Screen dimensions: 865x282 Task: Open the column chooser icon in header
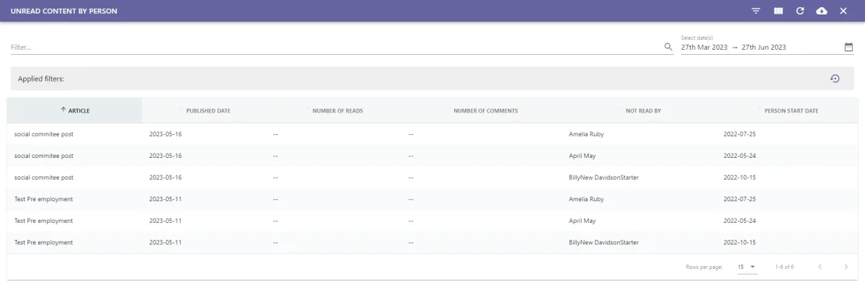(x=778, y=11)
